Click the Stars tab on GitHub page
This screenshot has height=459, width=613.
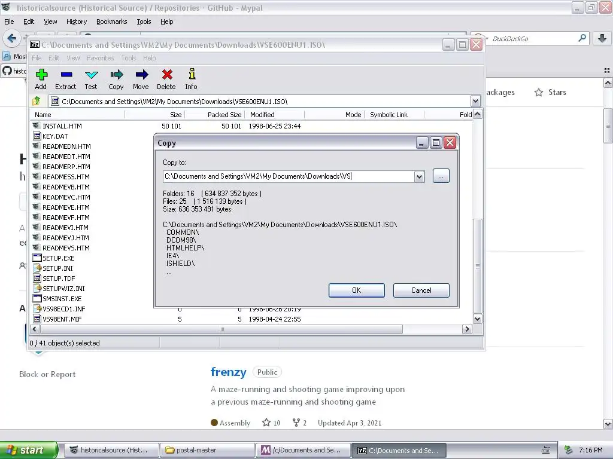(x=551, y=93)
